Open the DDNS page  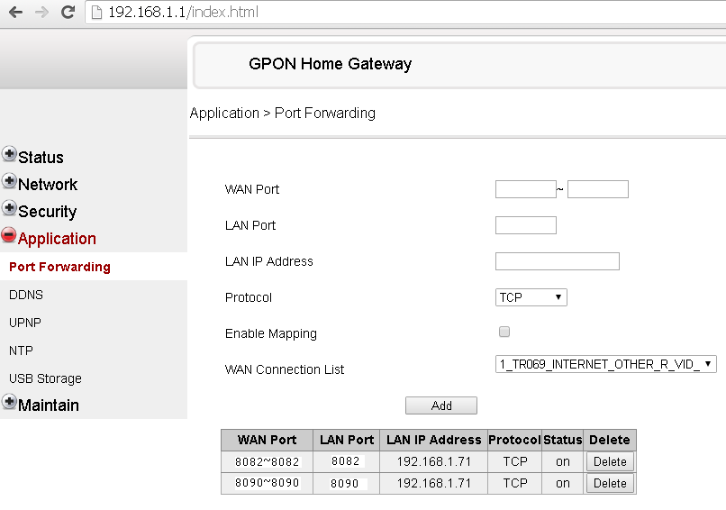coord(26,295)
